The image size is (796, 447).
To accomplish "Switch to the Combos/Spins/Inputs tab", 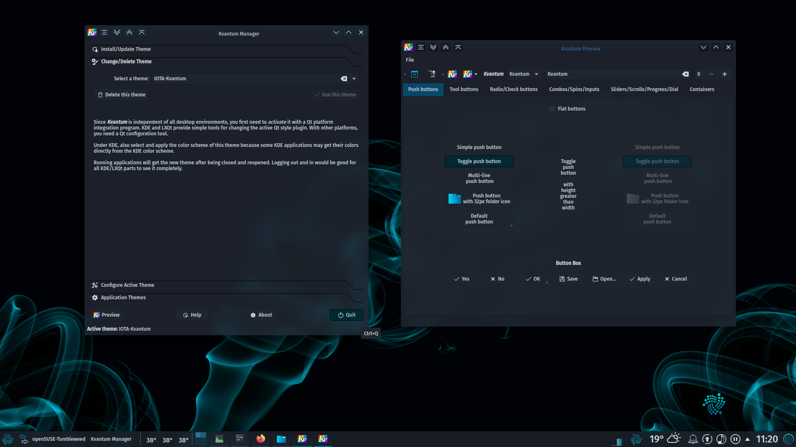I will click(574, 89).
